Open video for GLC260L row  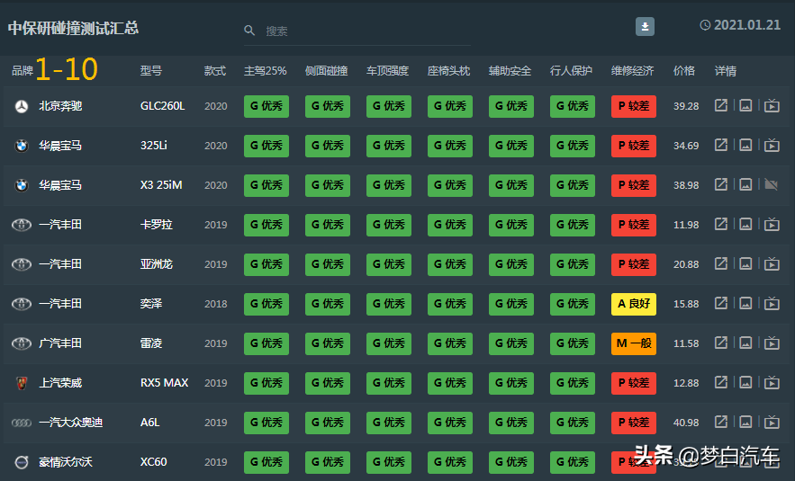pyautogui.click(x=772, y=106)
